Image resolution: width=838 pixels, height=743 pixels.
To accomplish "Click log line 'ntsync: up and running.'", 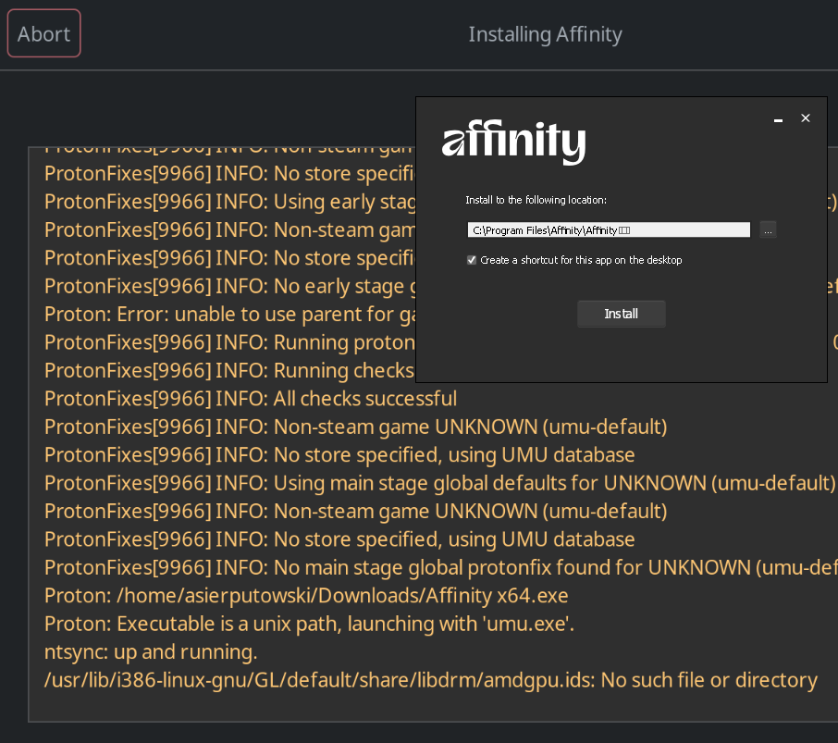I will tap(151, 652).
